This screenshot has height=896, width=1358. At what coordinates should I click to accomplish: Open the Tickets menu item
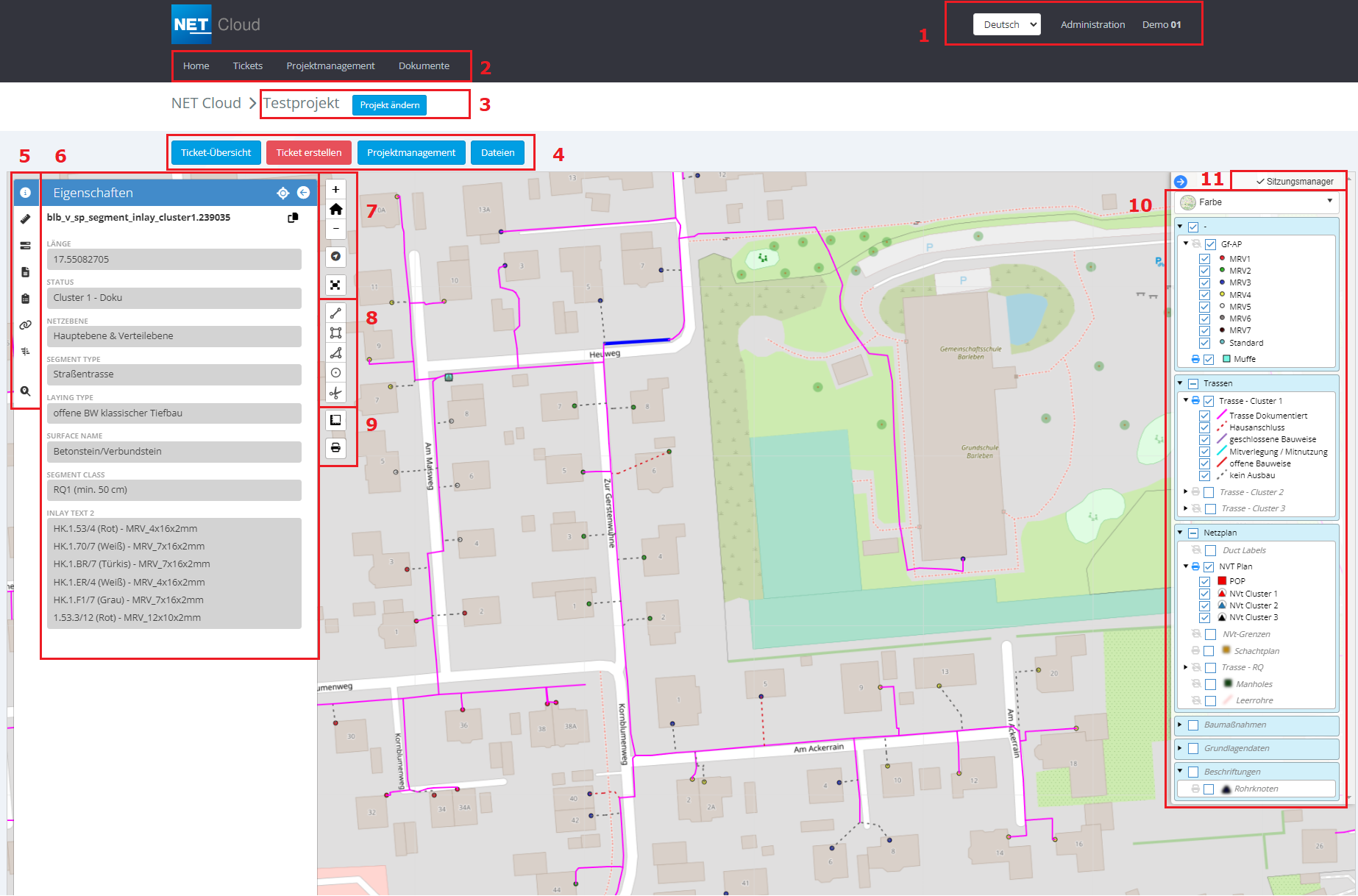coord(247,65)
